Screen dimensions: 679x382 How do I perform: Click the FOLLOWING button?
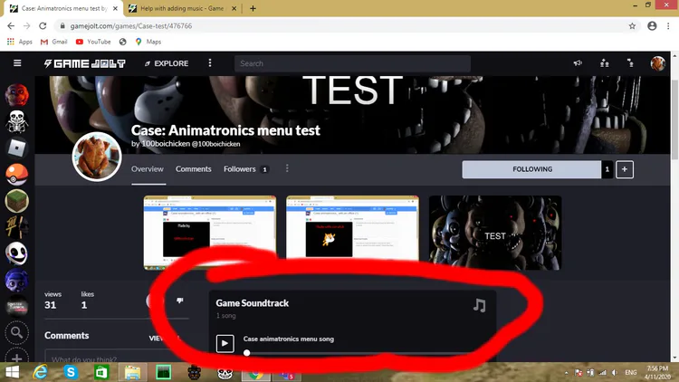531,169
